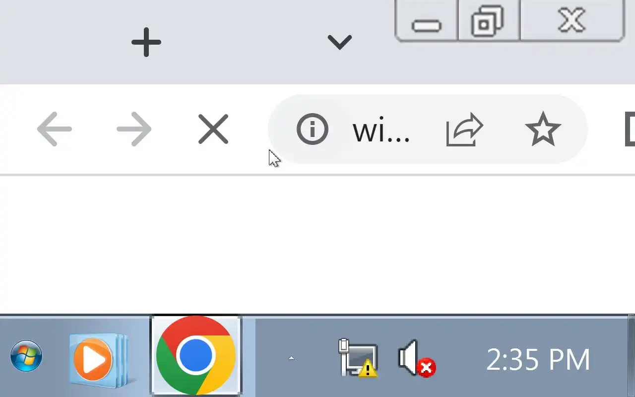
Task: Open a new tab with the plus button
Action: coord(146,42)
